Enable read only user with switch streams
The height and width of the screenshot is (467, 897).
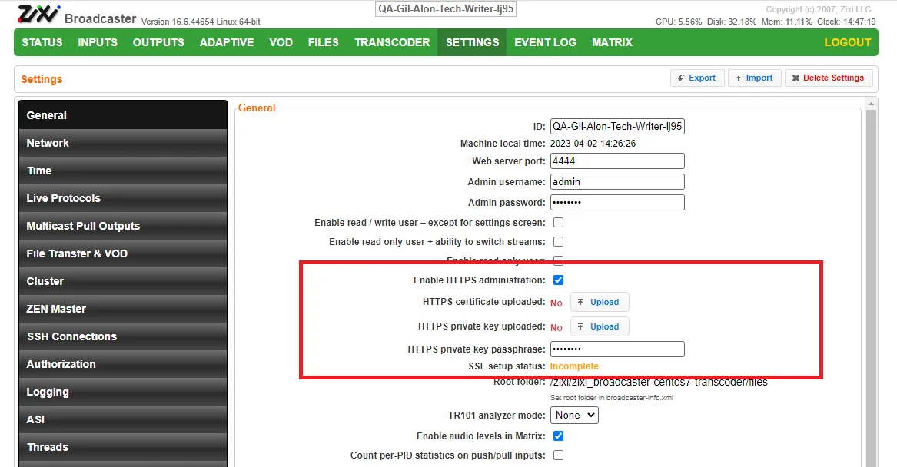[x=558, y=242]
